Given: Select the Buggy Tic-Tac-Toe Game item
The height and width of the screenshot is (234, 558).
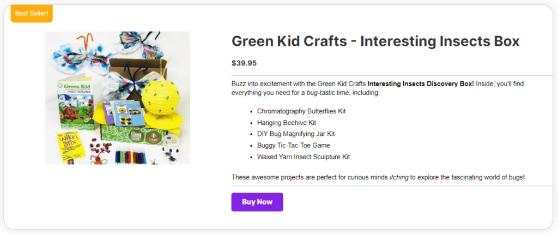Looking at the screenshot, I should [294, 145].
